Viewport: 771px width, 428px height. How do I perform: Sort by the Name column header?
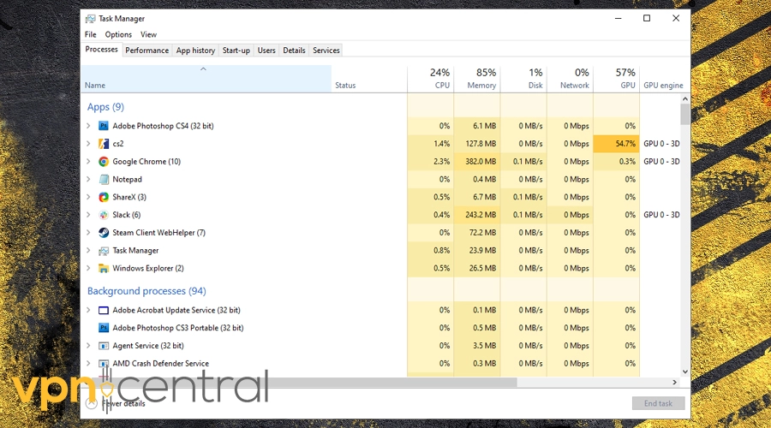click(206, 79)
